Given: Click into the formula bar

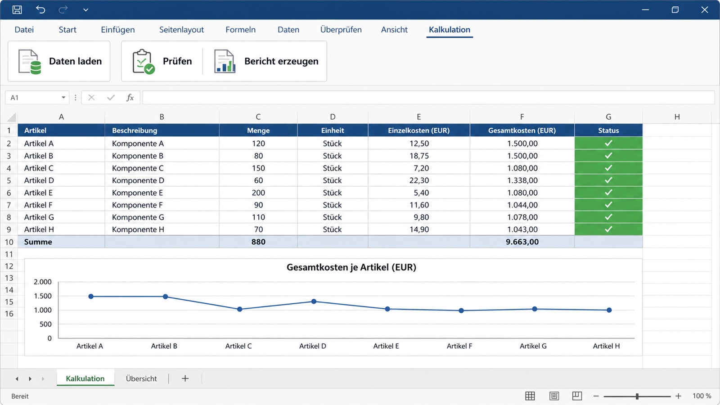Looking at the screenshot, I should [x=428, y=98].
